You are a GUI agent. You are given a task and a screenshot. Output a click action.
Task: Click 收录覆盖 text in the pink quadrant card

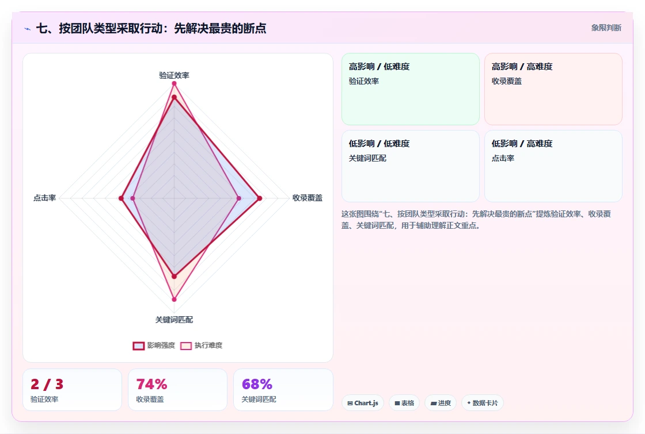coord(506,81)
